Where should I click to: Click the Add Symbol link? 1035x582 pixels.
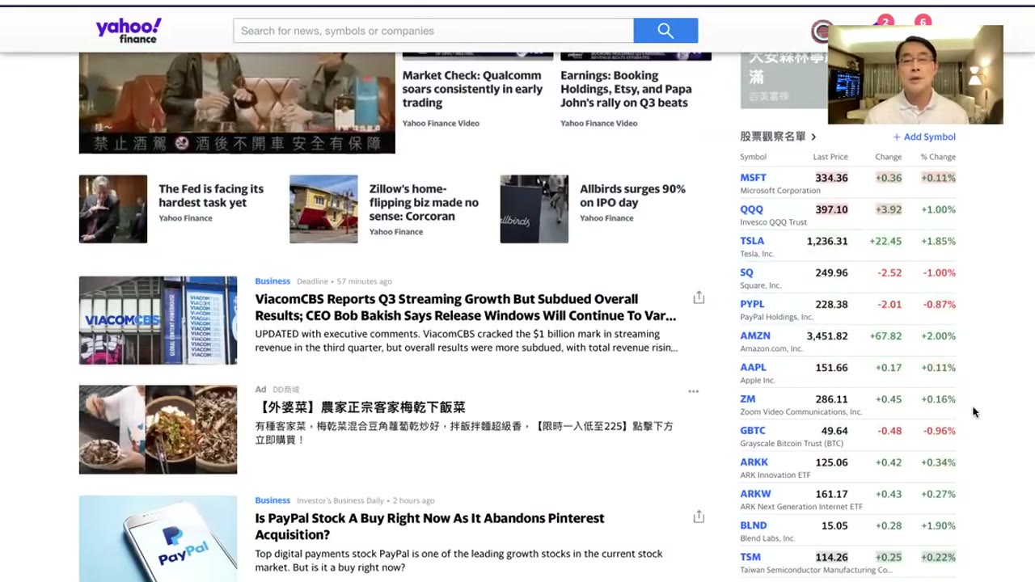click(x=924, y=137)
